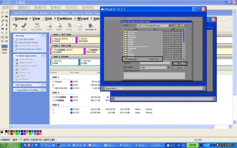This screenshot has height=148, width=237.
Task: Pick the Curve tool in Paint toolbox
Action: [x=7, y=33]
